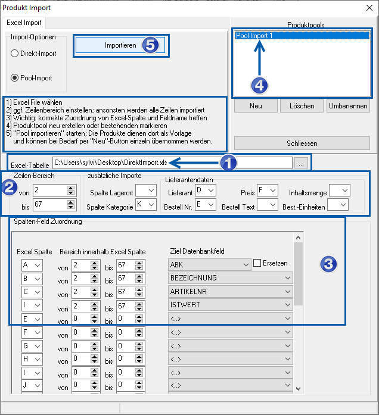Click the Löschen button
Viewport: 379px width, 415px height.
302,106
